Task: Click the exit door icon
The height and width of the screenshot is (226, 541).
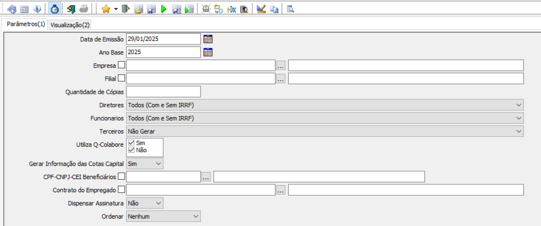Action: point(71,9)
